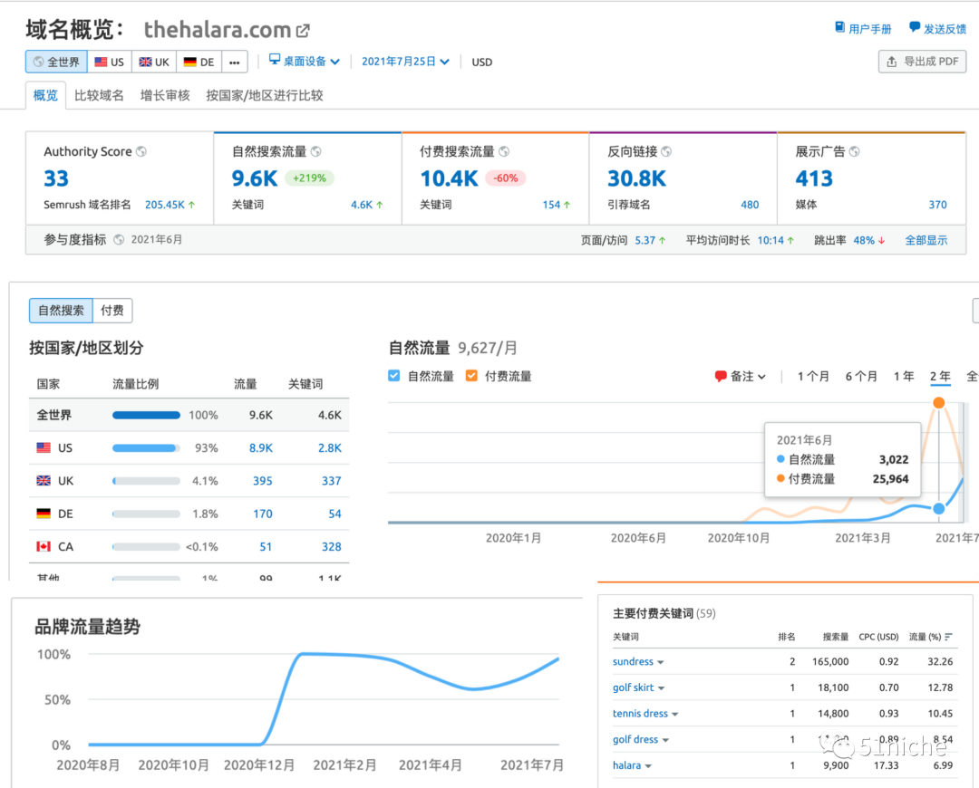This screenshot has height=788, width=979.
Task: Switch to 增长审核 tab
Action: (x=165, y=95)
